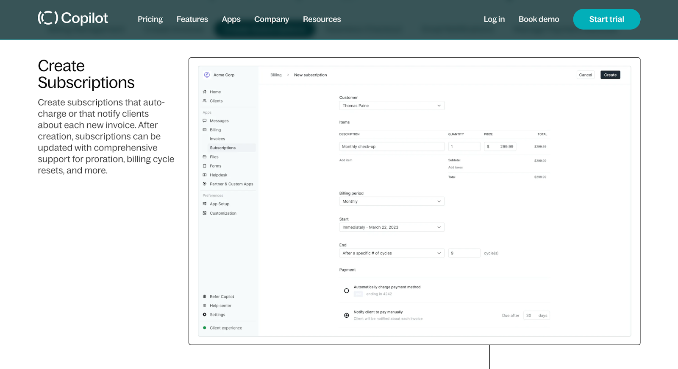Image resolution: width=678 pixels, height=369 pixels.
Task: Click the Cancel button
Action: coord(586,75)
